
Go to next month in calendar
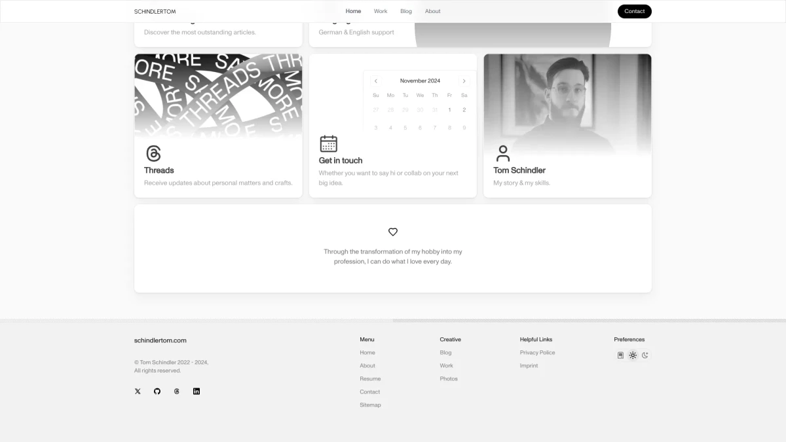pos(464,81)
